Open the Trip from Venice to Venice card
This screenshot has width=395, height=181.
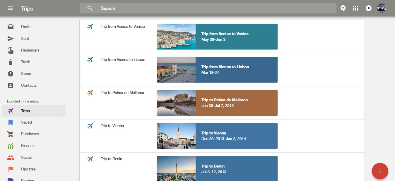(x=236, y=37)
